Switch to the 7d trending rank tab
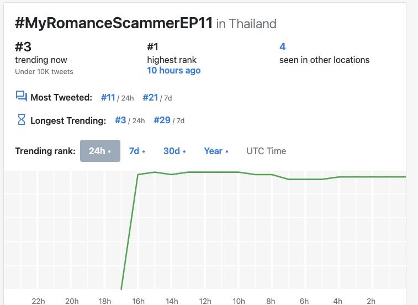 coord(136,151)
